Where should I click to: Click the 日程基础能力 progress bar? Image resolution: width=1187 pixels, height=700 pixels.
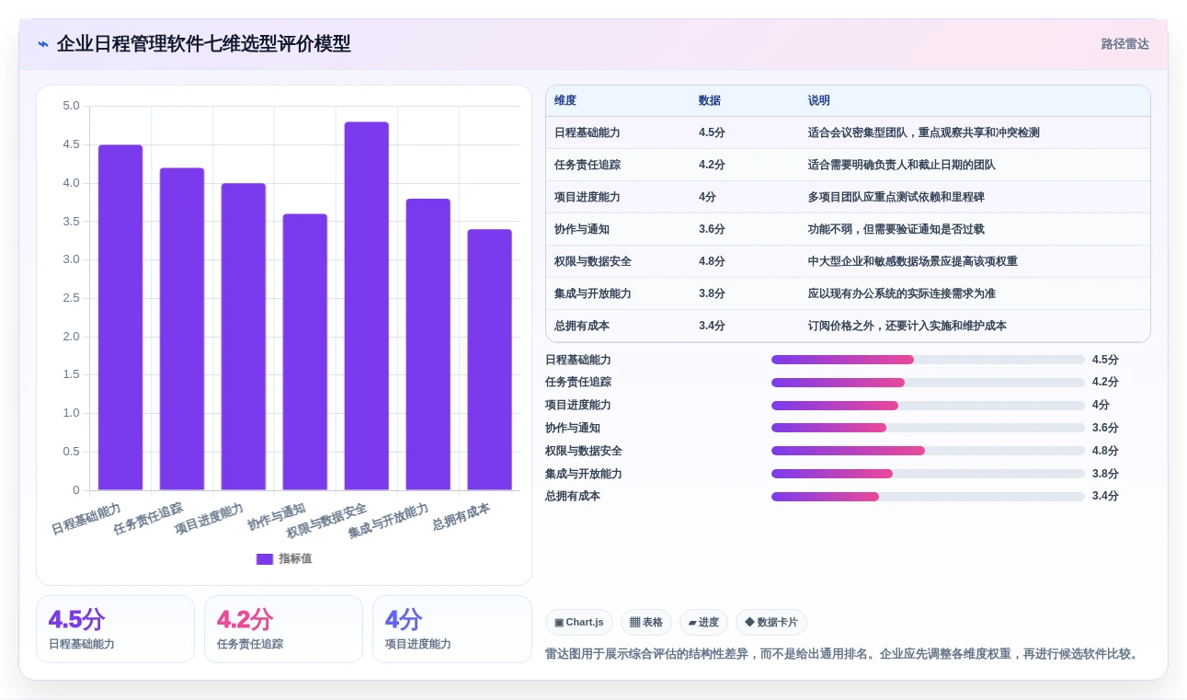(x=929, y=360)
